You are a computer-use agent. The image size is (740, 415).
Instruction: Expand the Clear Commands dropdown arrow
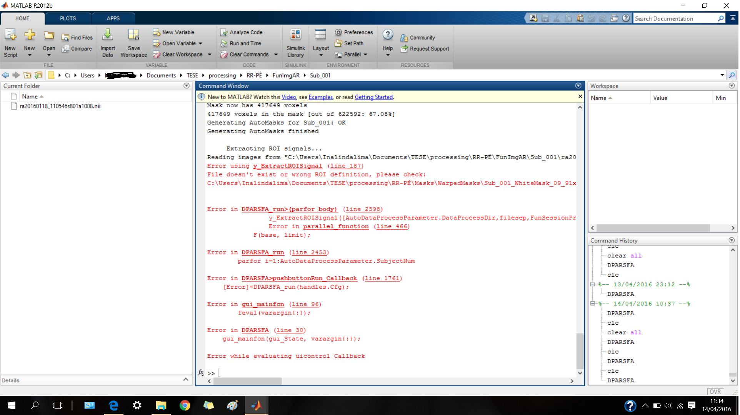pos(276,55)
